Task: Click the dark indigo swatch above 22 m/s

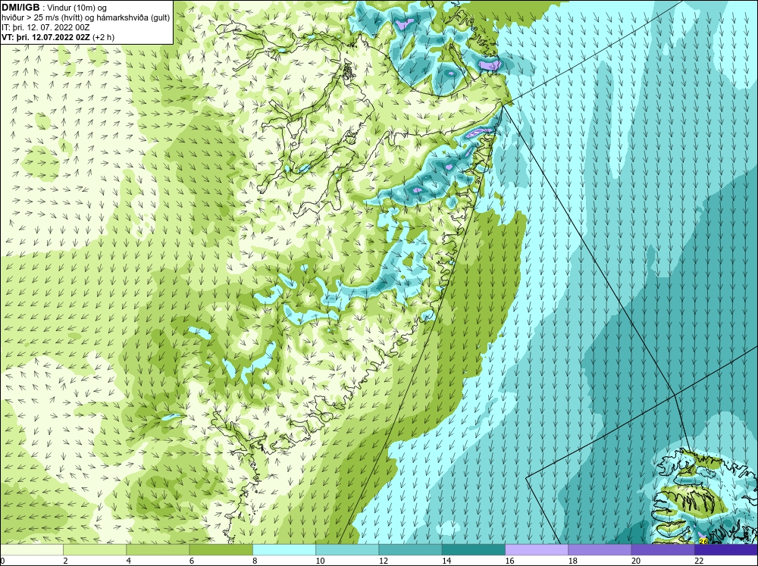Action: 726,550
